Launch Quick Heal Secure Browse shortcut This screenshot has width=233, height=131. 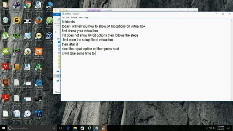click(39, 69)
